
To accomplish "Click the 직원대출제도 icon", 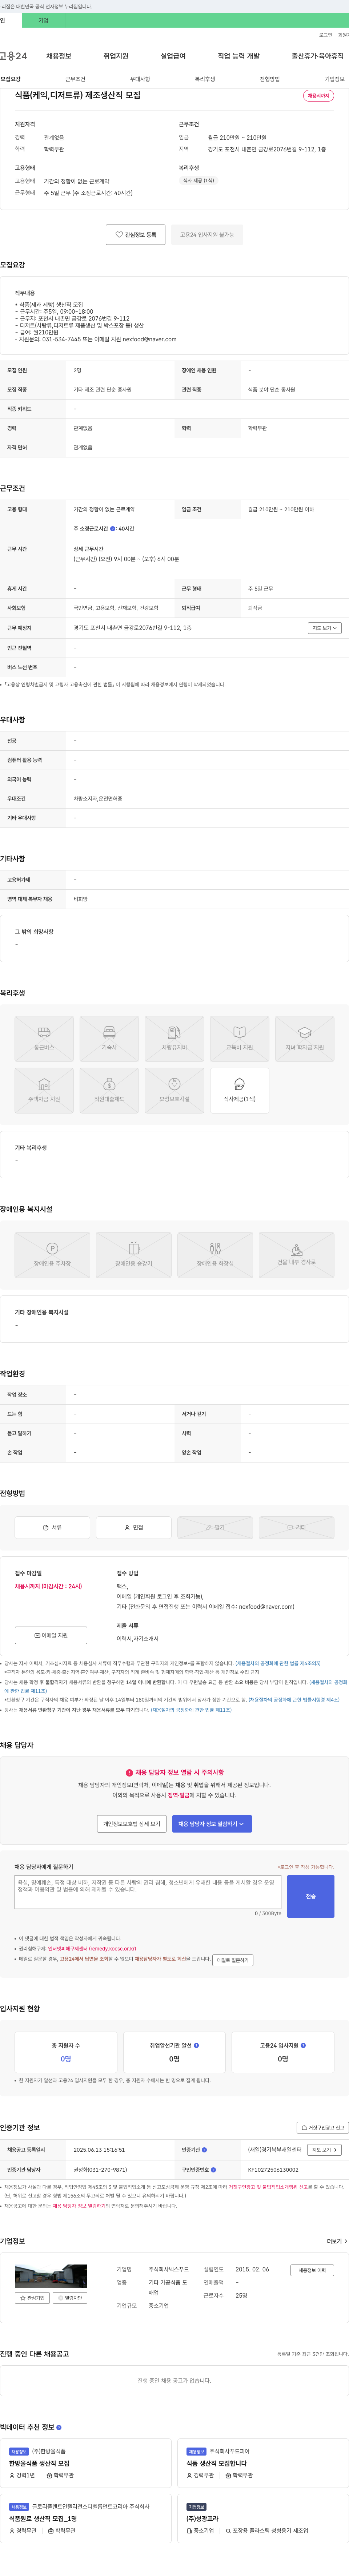I will pyautogui.click(x=109, y=1090).
